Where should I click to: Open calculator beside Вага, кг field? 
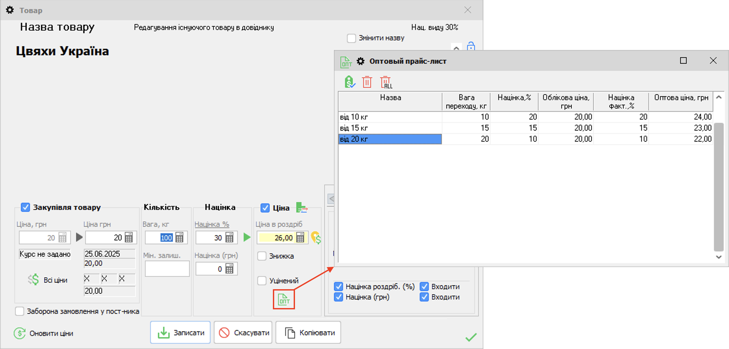pos(179,238)
